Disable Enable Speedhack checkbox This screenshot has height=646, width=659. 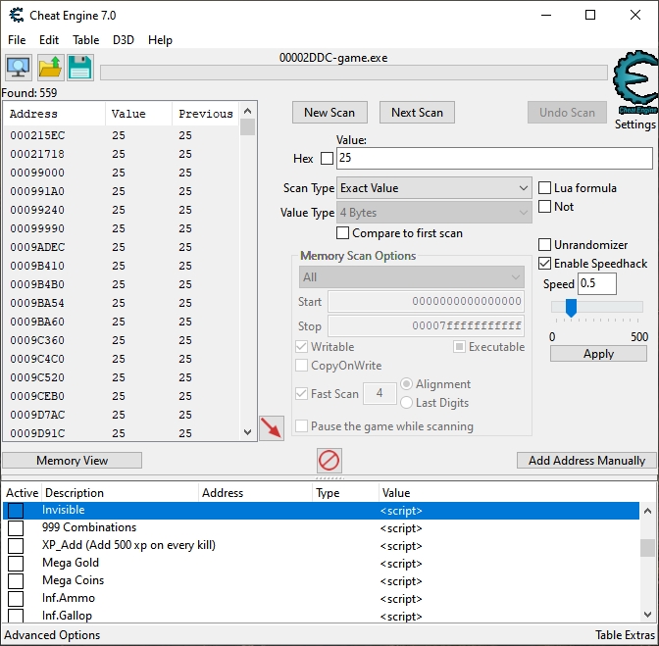click(544, 264)
